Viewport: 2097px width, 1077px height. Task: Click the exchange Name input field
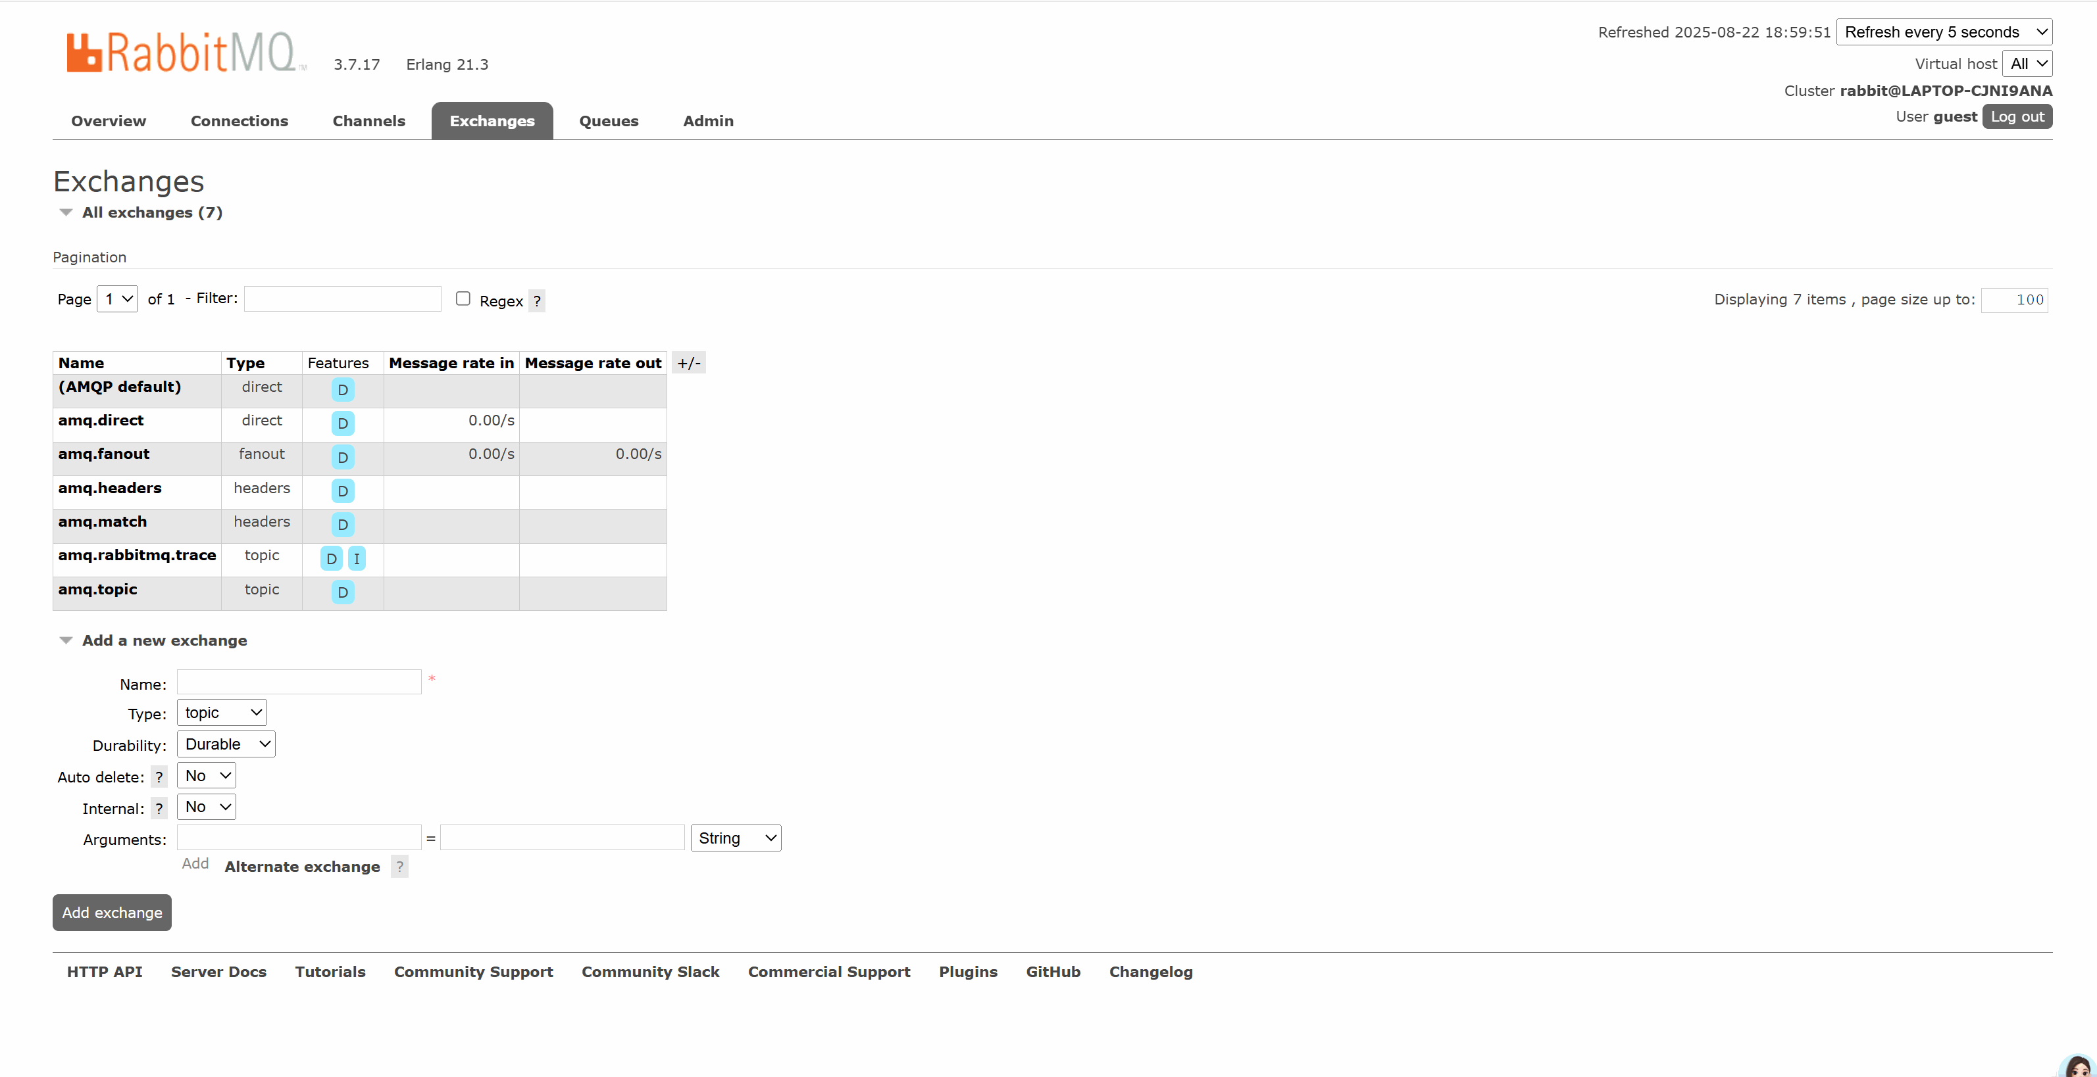click(x=299, y=682)
